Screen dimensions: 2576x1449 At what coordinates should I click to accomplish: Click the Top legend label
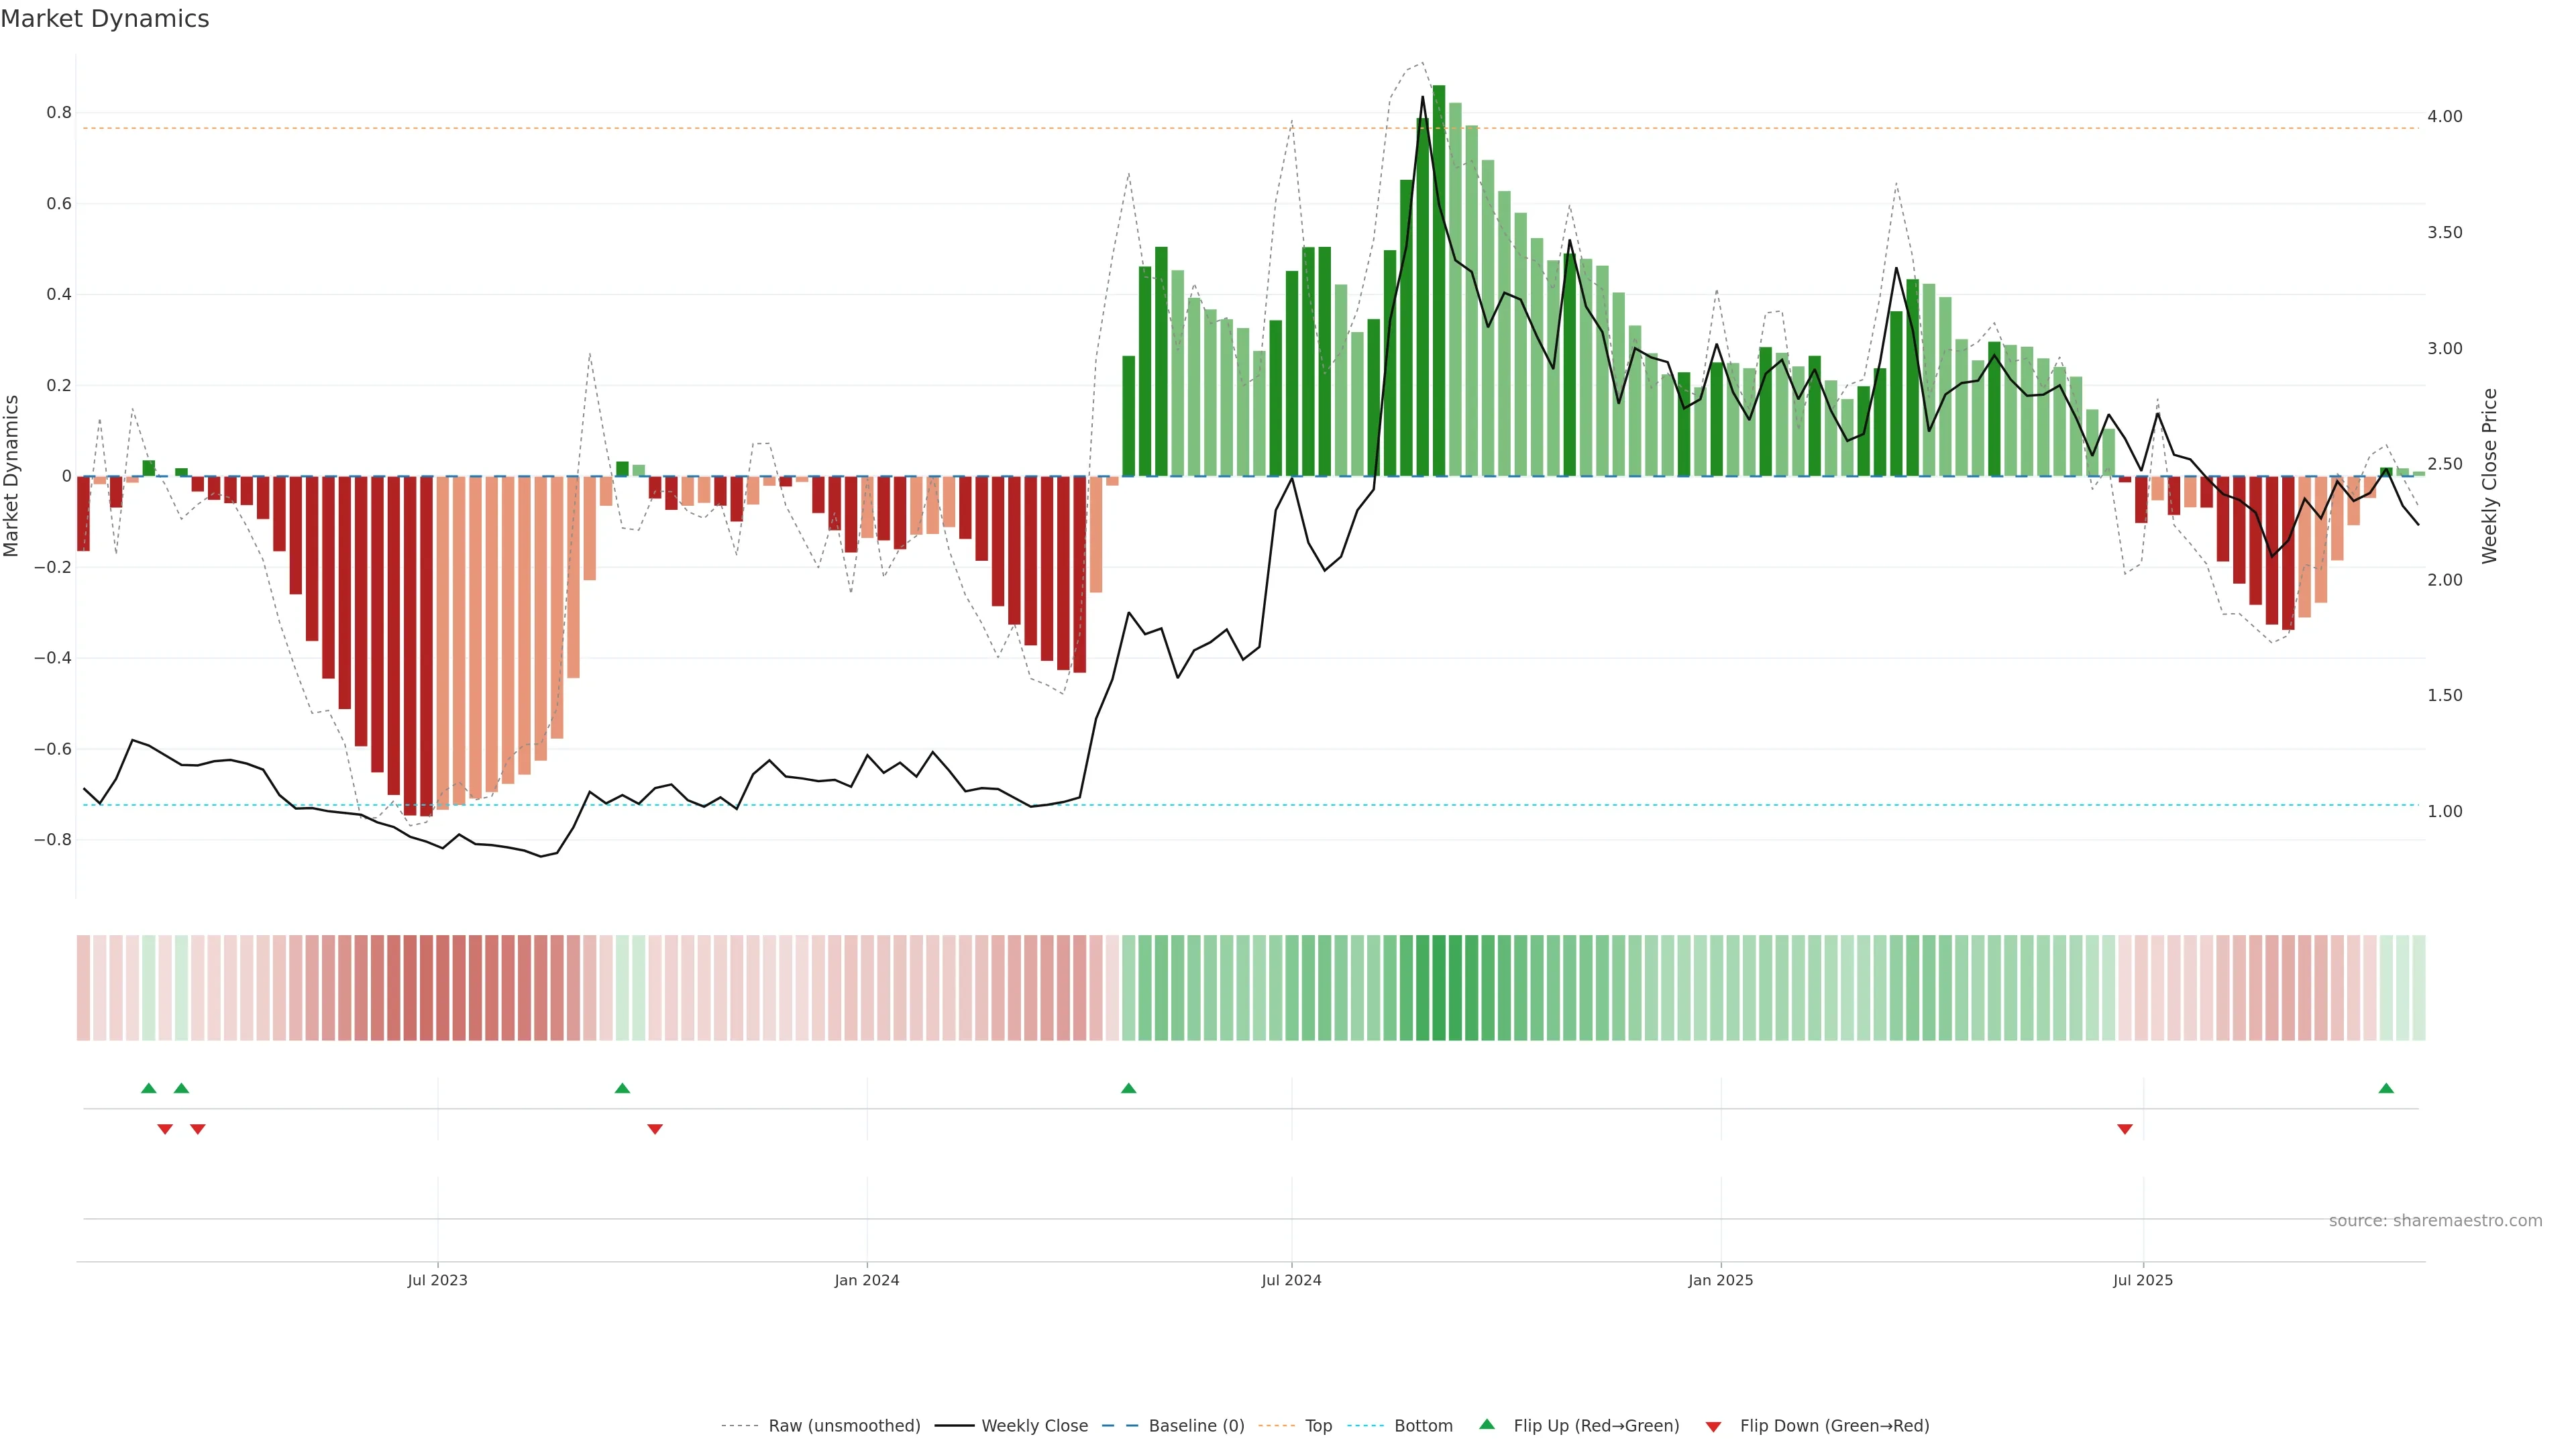(1318, 1426)
